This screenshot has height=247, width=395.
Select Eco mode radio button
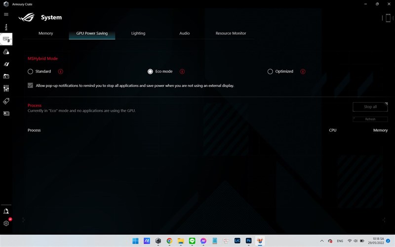pos(150,72)
